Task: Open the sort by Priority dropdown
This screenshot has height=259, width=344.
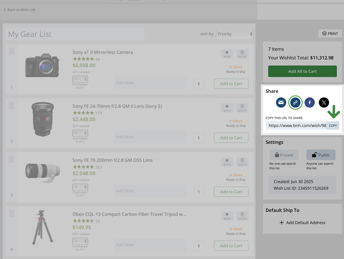Action: coord(235,34)
